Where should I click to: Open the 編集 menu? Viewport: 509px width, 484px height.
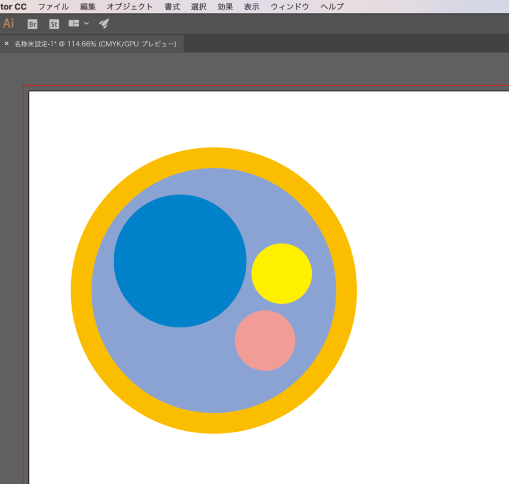point(88,7)
